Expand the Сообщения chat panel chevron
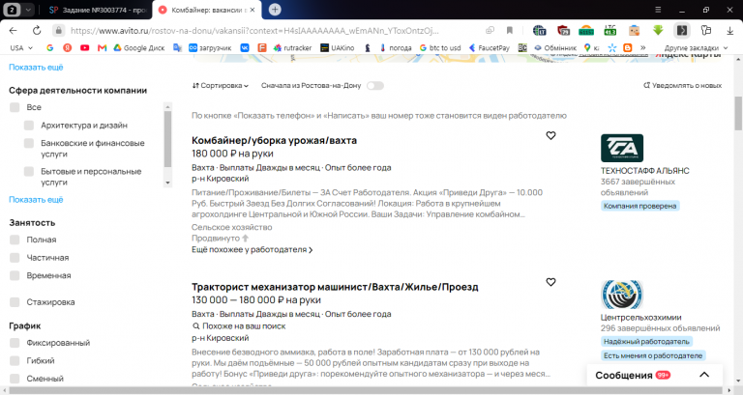This screenshot has width=743, height=395. tap(704, 375)
